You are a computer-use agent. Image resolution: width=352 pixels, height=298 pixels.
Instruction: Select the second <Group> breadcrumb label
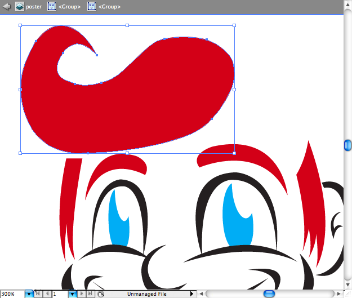tap(110, 7)
